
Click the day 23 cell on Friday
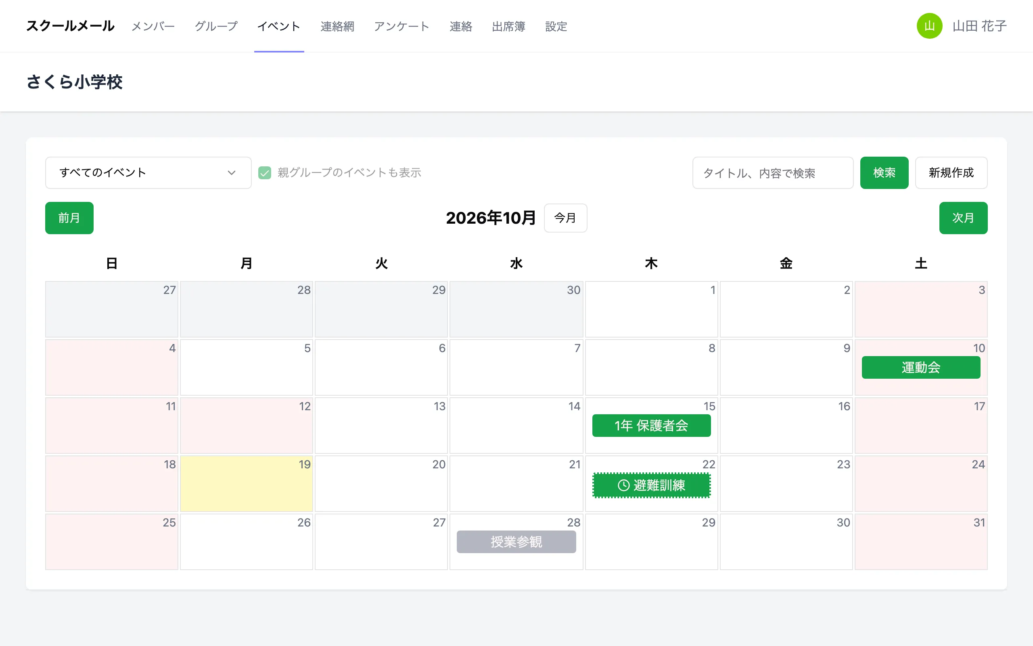click(x=786, y=484)
